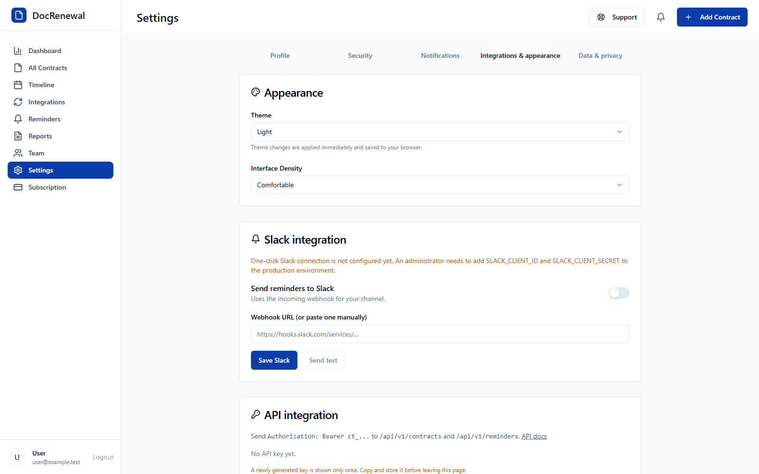Click the All Contracts file icon

[x=18, y=68]
